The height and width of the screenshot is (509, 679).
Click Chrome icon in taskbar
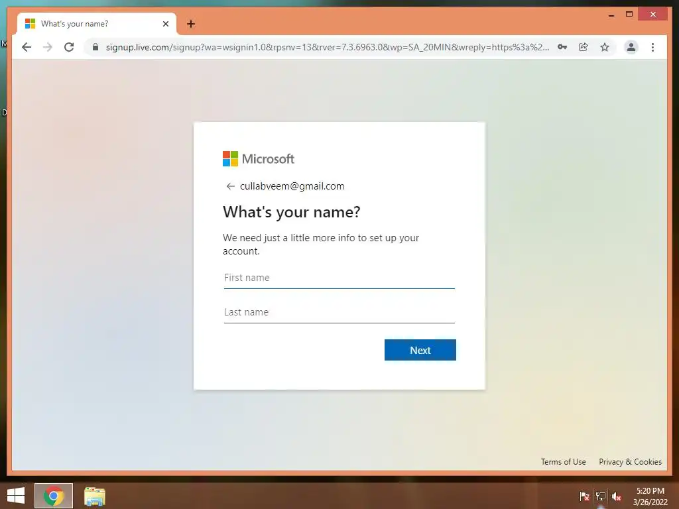coord(54,496)
